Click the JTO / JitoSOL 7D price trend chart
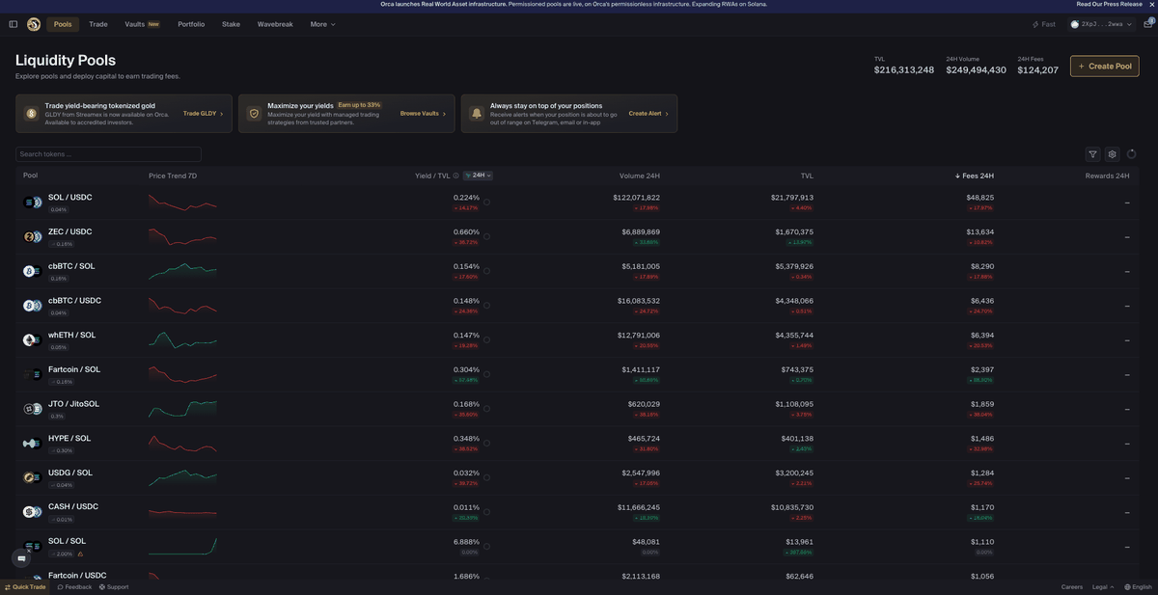 click(x=182, y=409)
